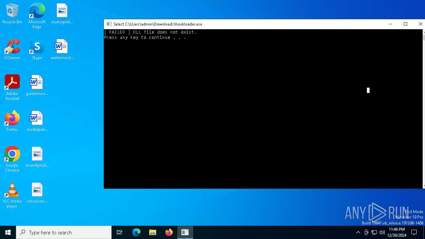Screen dimensions: 425x239
Task: Open the volume control tray icon
Action: point(382,232)
